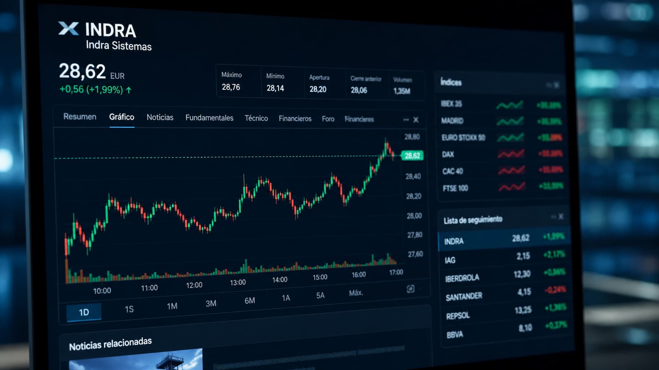
Task: Click the Mínimo 28,14 value
Action: pyautogui.click(x=275, y=88)
